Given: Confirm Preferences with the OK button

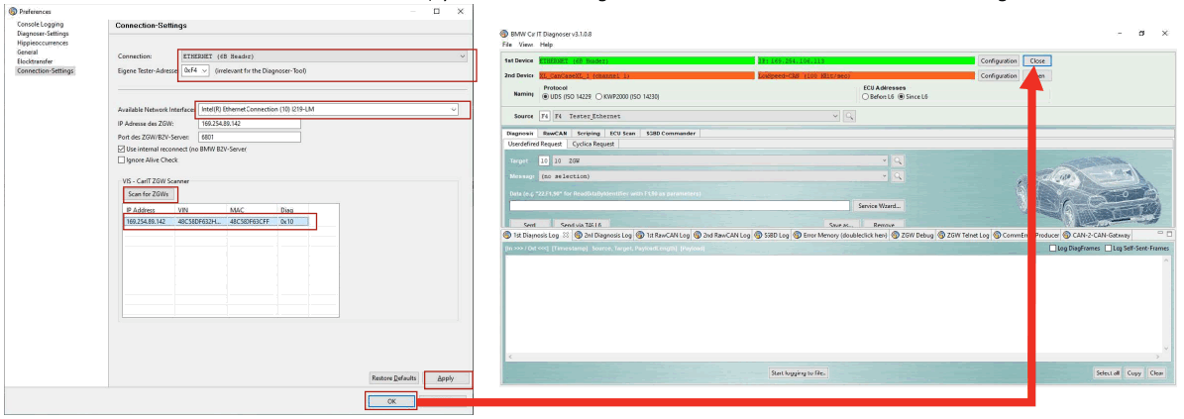Looking at the screenshot, I should [391, 401].
